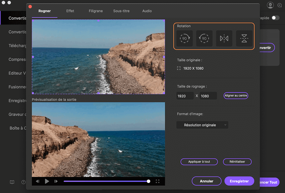The image size is (285, 193).
Task: Rotate video 90 degrees counterclockwise
Action: 204,39
